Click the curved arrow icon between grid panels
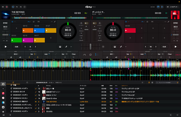 (84, 55)
